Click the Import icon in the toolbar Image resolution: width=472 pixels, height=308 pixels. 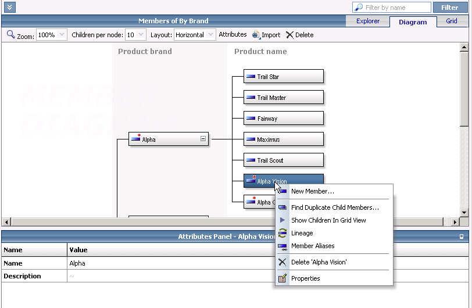click(256, 35)
